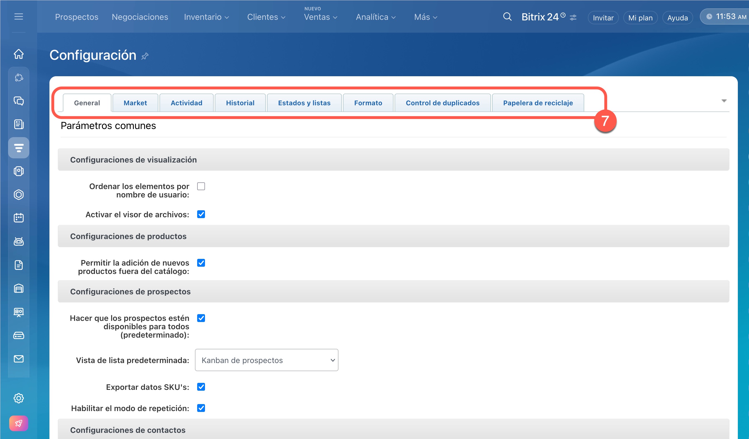Viewport: 749px width, 439px height.
Task: Toggle Exportar datos SKU's checkbox
Action: tap(201, 387)
